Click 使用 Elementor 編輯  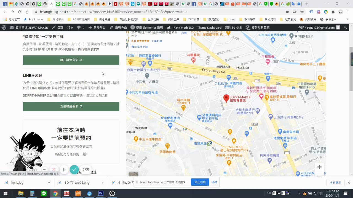147,28
